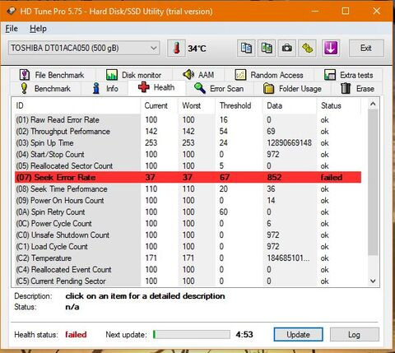Click the Data column header
The height and width of the screenshot is (353, 395).
290,105
